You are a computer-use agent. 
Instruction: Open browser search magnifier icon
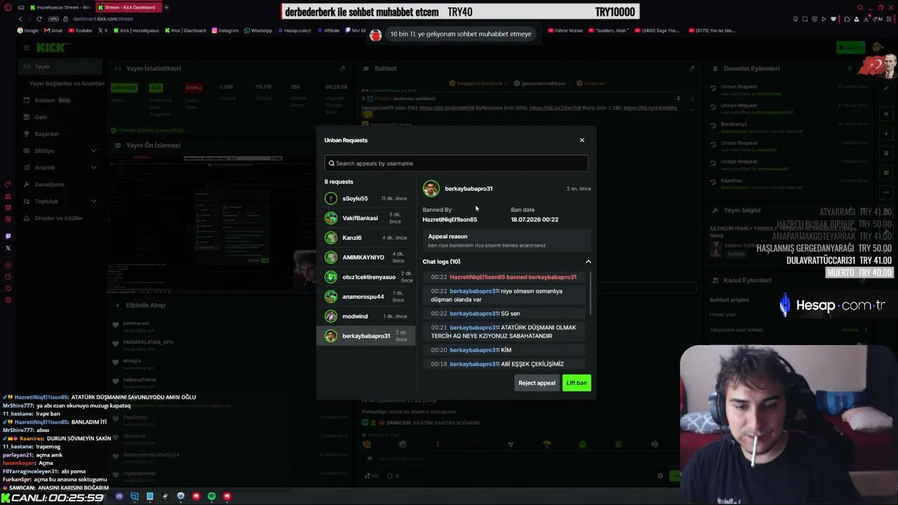[860, 8]
